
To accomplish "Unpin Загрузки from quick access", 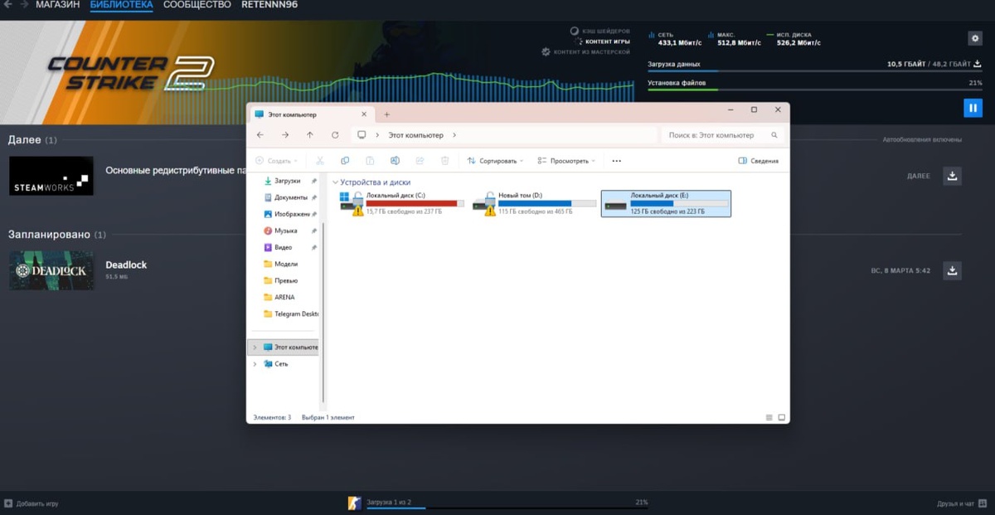I will pyautogui.click(x=314, y=181).
